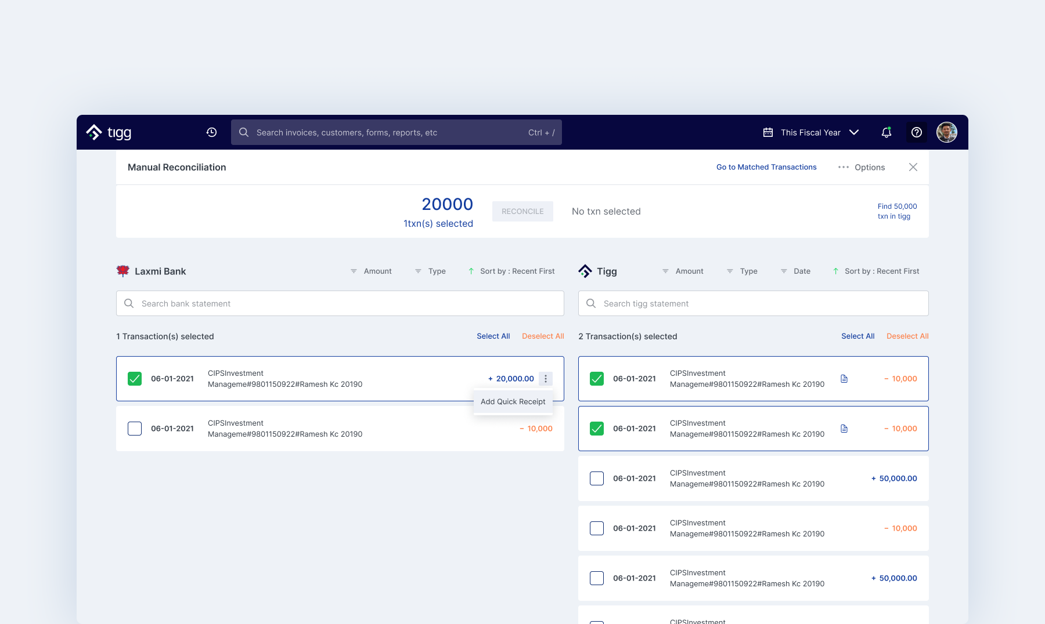The height and width of the screenshot is (624, 1045).
Task: Open the three-dot Options menu
Action: pos(862,167)
